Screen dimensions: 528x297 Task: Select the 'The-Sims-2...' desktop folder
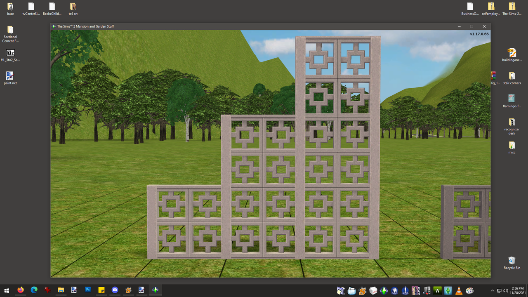pos(512,9)
